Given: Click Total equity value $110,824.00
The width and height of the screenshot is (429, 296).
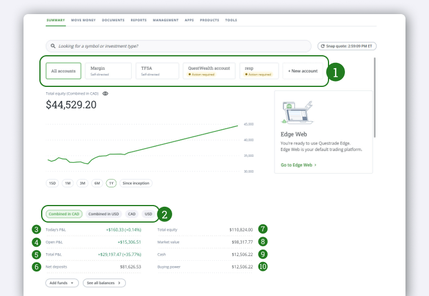Looking at the screenshot, I should pos(241,230).
